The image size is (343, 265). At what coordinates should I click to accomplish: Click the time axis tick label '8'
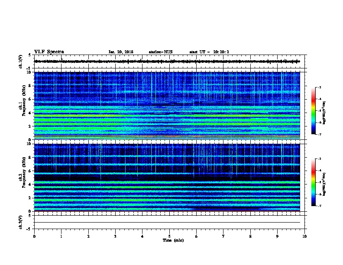(250, 236)
